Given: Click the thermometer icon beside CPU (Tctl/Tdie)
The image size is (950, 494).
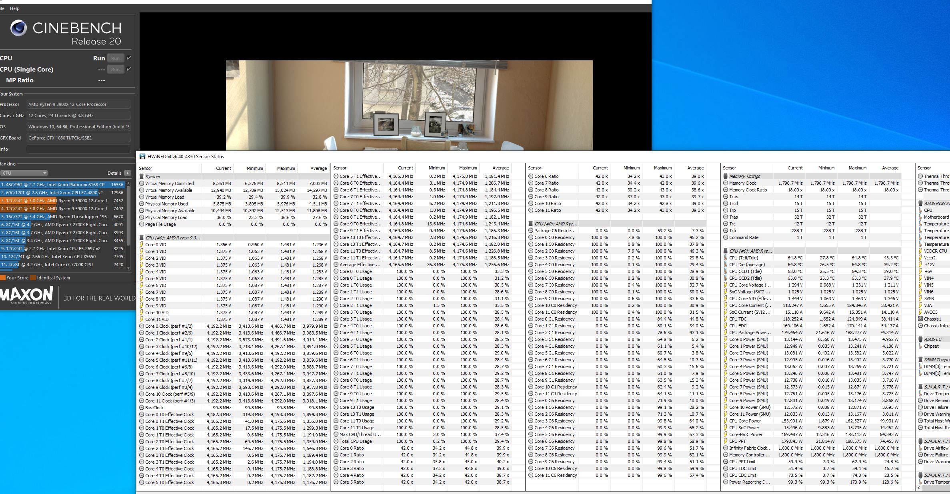Looking at the screenshot, I should tap(725, 258).
